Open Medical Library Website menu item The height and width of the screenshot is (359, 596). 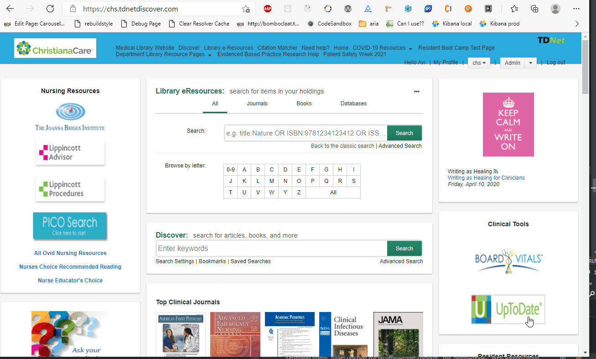[145, 48]
